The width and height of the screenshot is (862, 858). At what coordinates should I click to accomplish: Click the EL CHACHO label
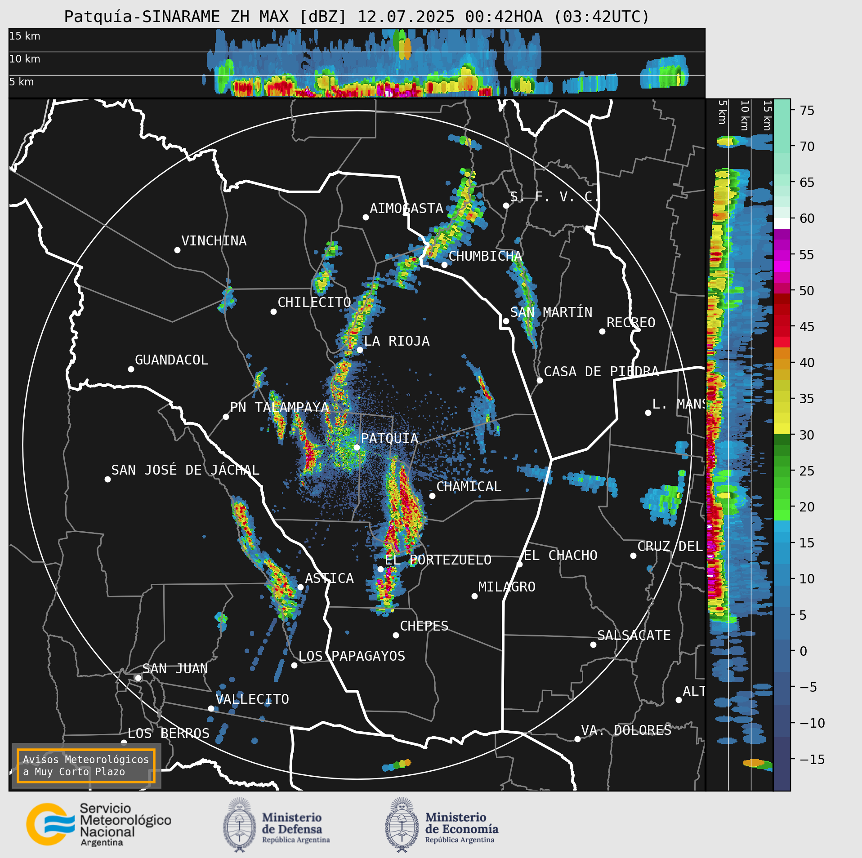click(x=561, y=556)
